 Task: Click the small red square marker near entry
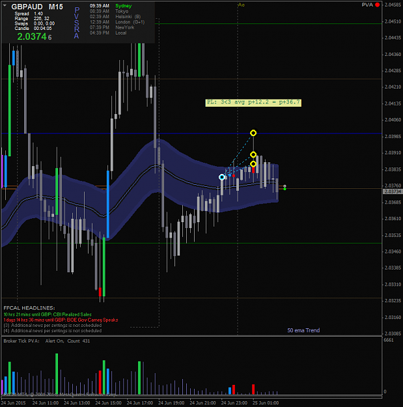pyautogui.click(x=234, y=176)
